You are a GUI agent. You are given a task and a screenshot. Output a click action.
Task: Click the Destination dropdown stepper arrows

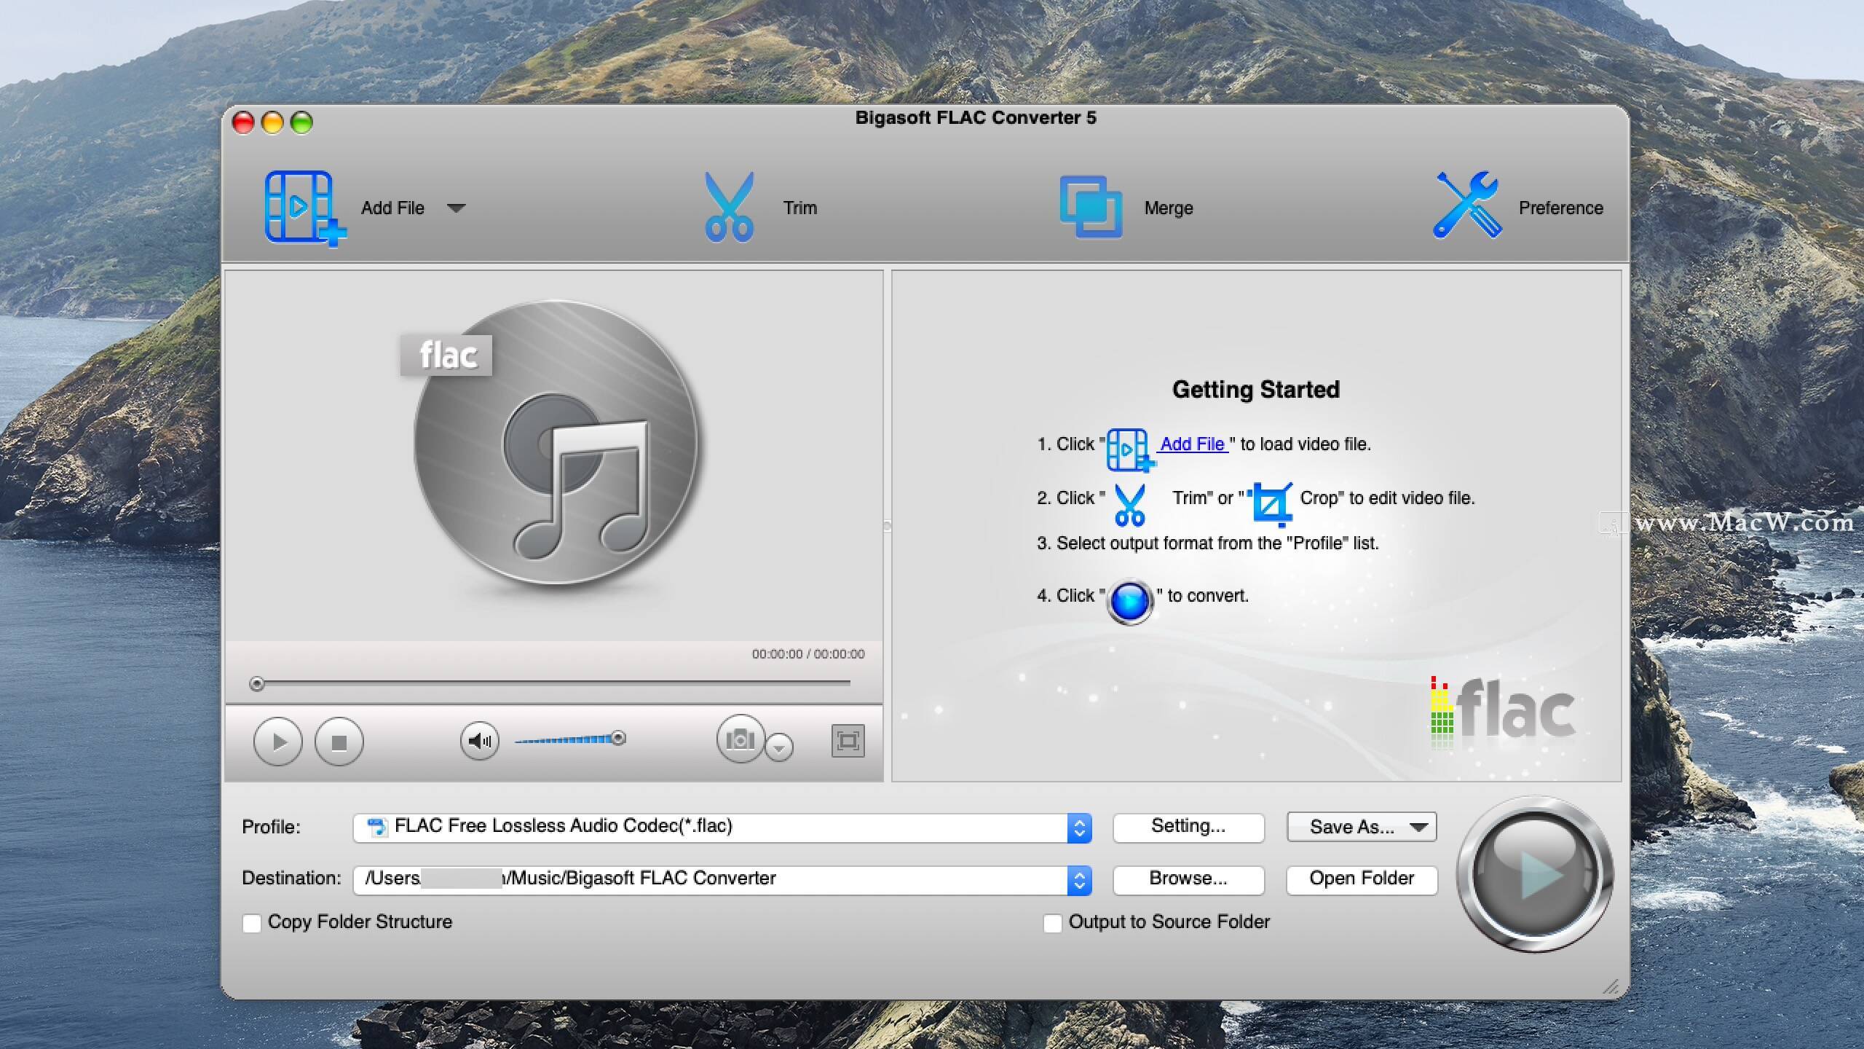[x=1079, y=880]
